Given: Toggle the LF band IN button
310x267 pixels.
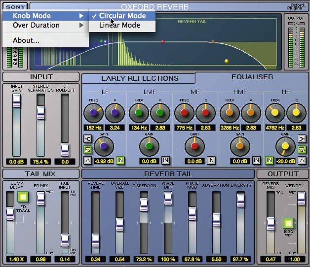Looking at the screenshot, I should coord(120,161).
